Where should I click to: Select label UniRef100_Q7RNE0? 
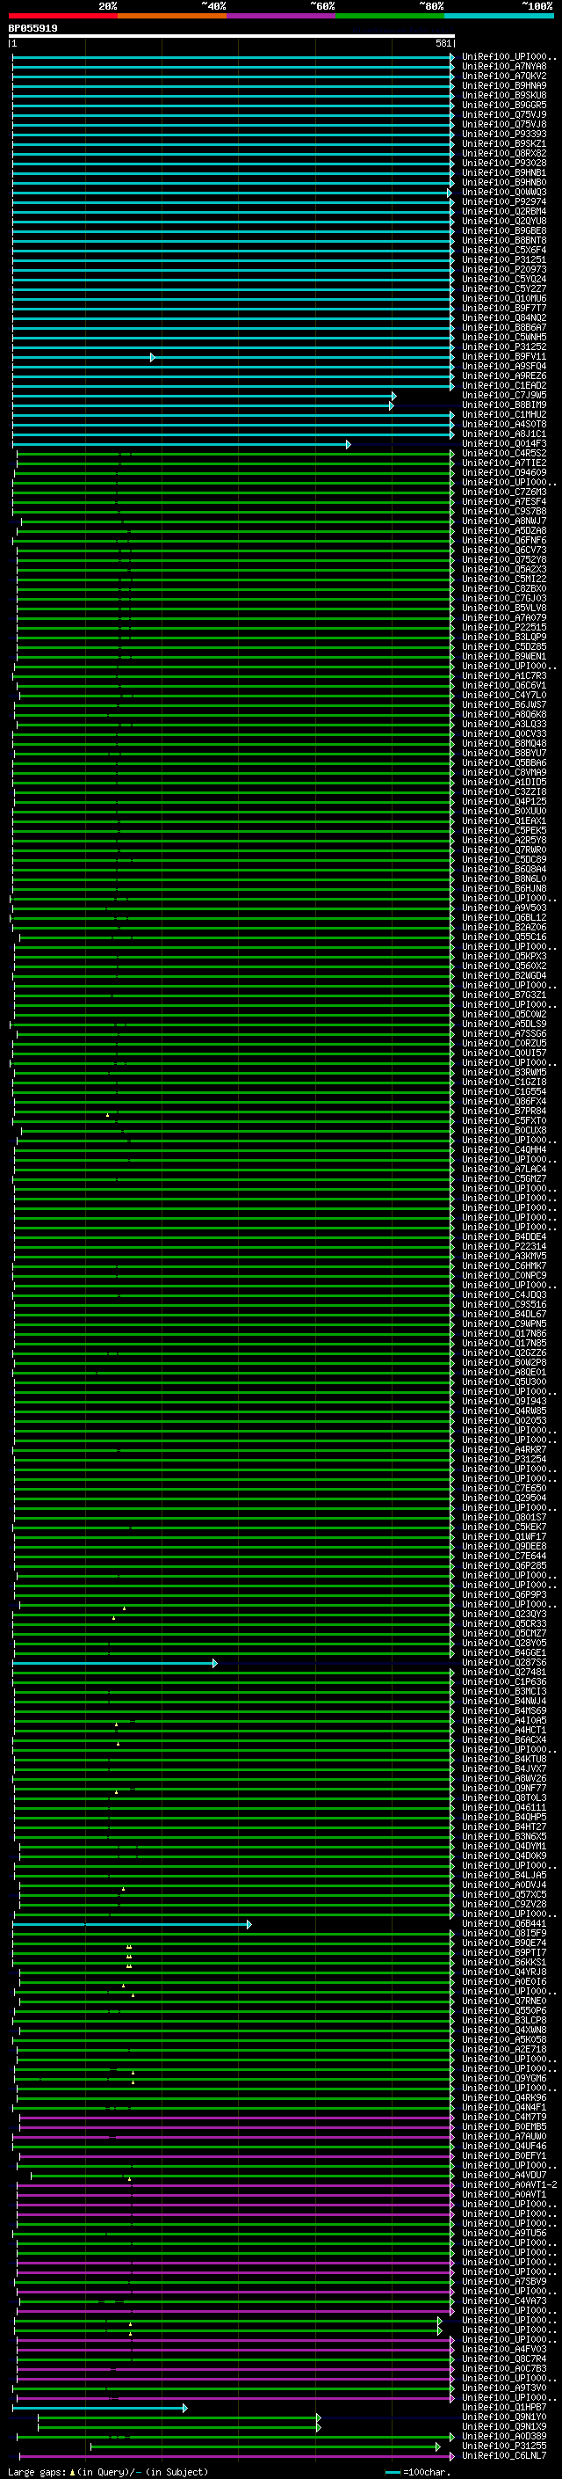[504, 2001]
